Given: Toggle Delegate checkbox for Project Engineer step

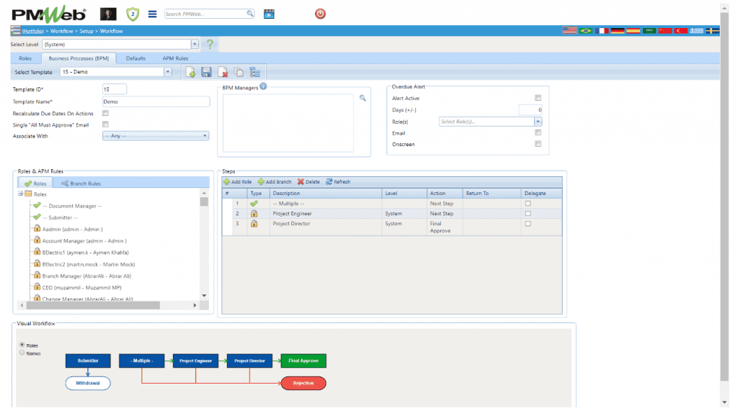Looking at the screenshot, I should click(528, 214).
